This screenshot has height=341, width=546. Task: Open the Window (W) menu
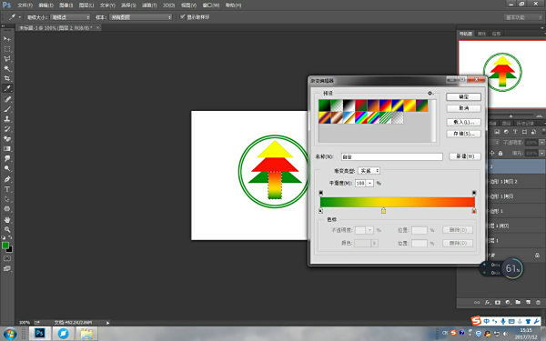pos(211,5)
